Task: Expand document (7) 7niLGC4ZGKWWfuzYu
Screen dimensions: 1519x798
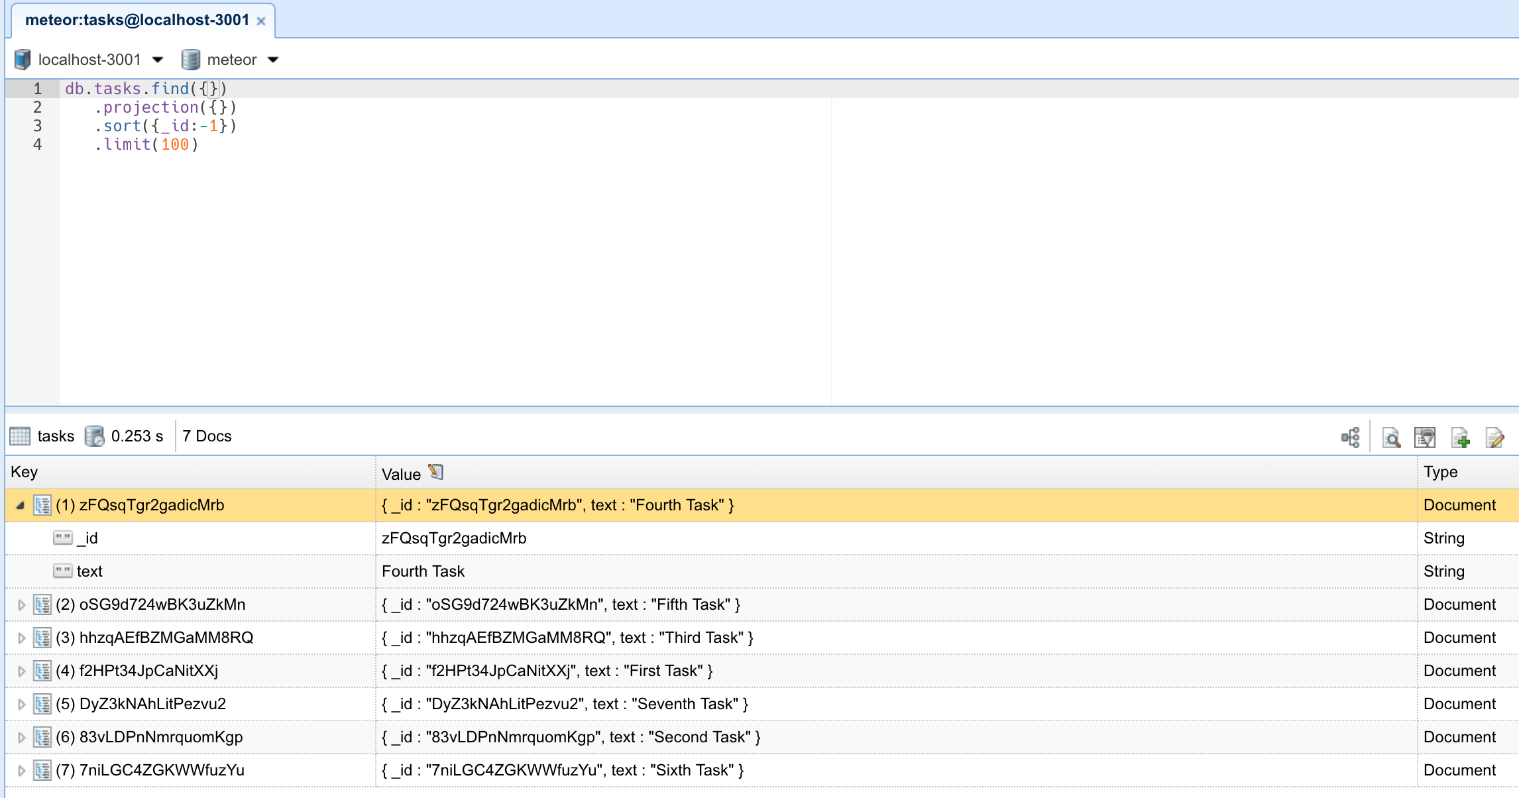Action: click(21, 770)
